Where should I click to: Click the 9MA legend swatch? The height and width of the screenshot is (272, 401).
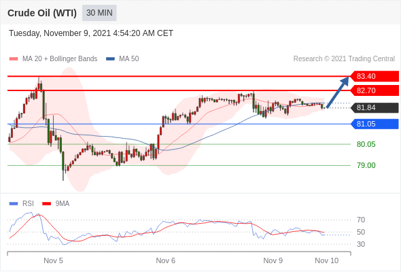pos(46,204)
